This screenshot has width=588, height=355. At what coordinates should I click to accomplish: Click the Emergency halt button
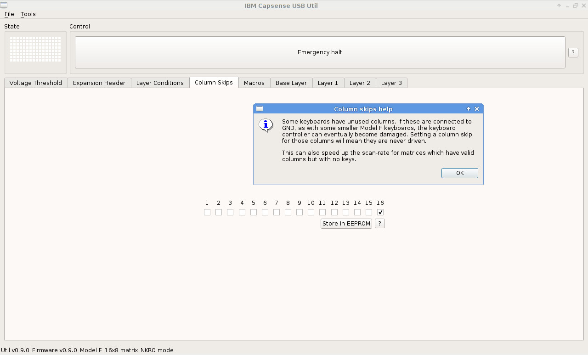pyautogui.click(x=320, y=52)
